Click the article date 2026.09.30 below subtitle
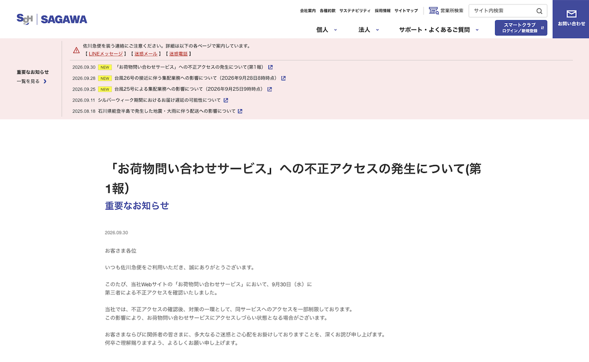The image size is (589, 362). pyautogui.click(x=116, y=233)
